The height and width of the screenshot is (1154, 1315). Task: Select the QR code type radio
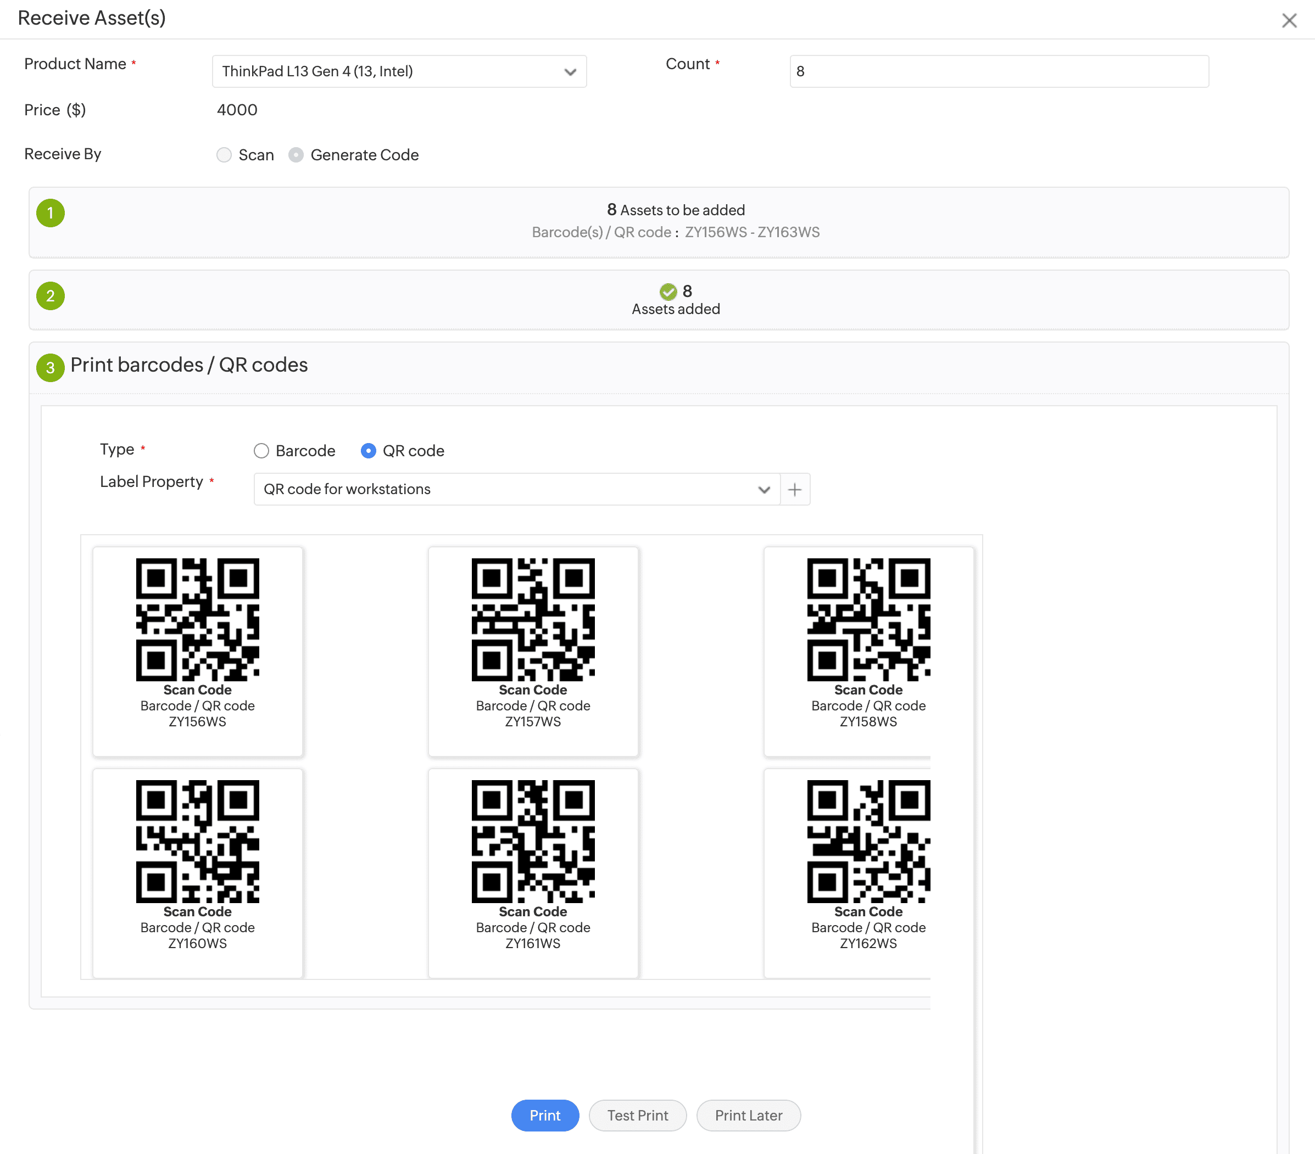[x=368, y=451]
